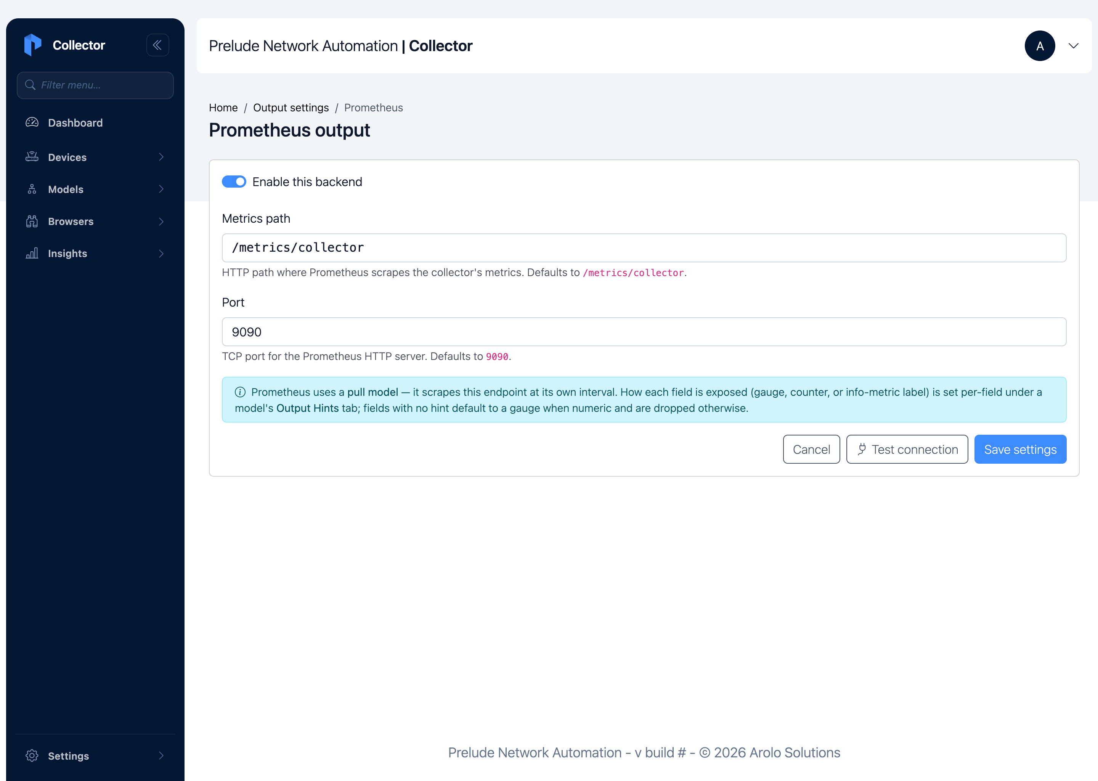Click the Enable this backend label
This screenshot has height=781, width=1098.
click(x=307, y=182)
